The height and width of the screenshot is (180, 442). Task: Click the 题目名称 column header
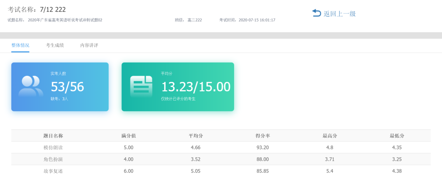[53, 136]
